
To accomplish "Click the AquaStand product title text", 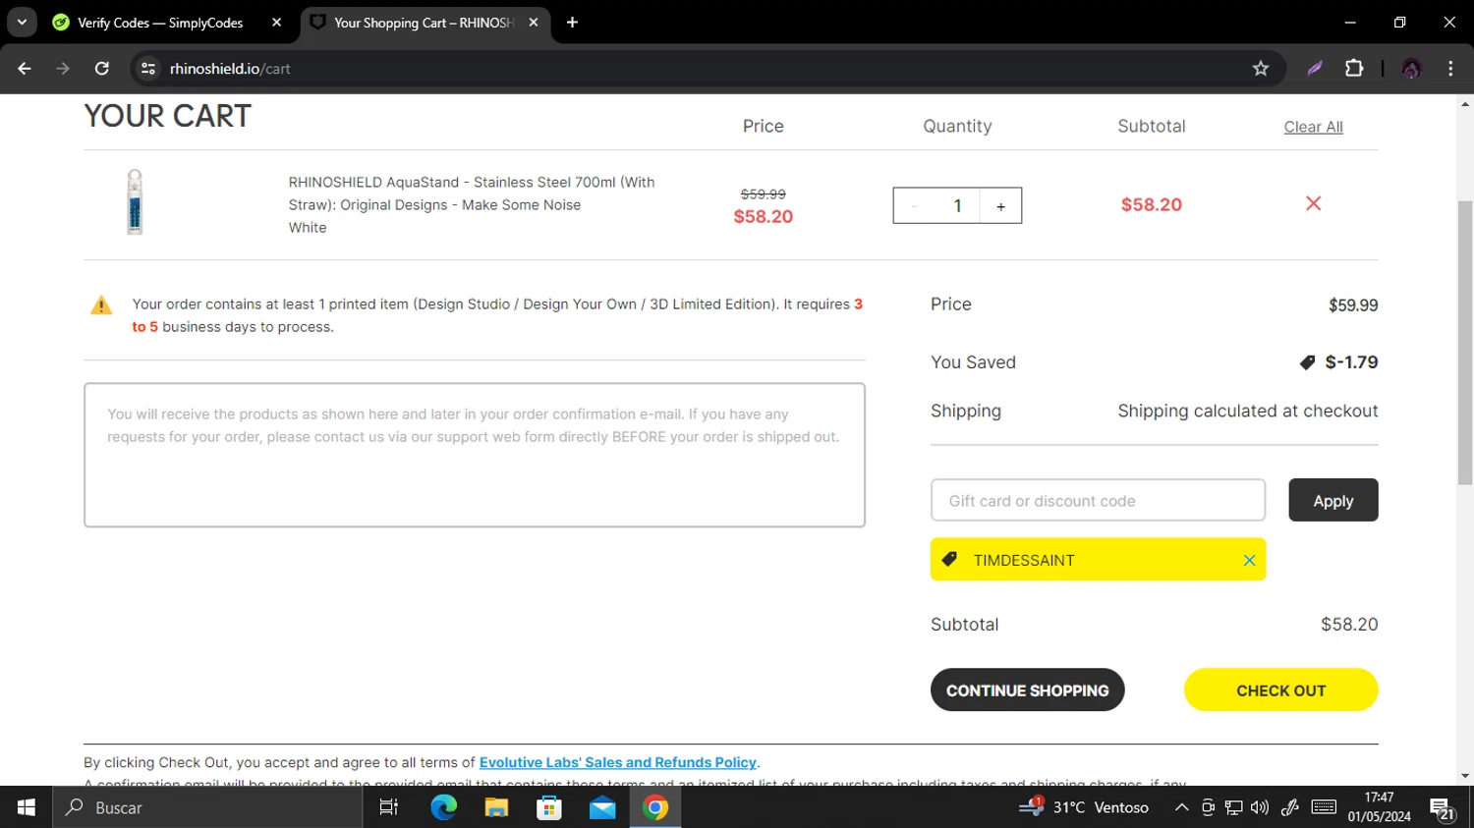I will tap(472, 193).
